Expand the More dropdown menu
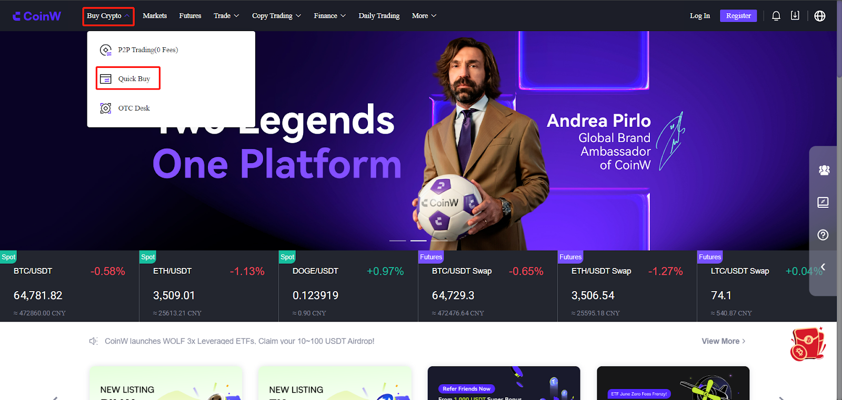 [x=424, y=16]
